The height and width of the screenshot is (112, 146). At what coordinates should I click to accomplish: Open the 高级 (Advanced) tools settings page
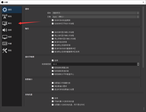12,50
